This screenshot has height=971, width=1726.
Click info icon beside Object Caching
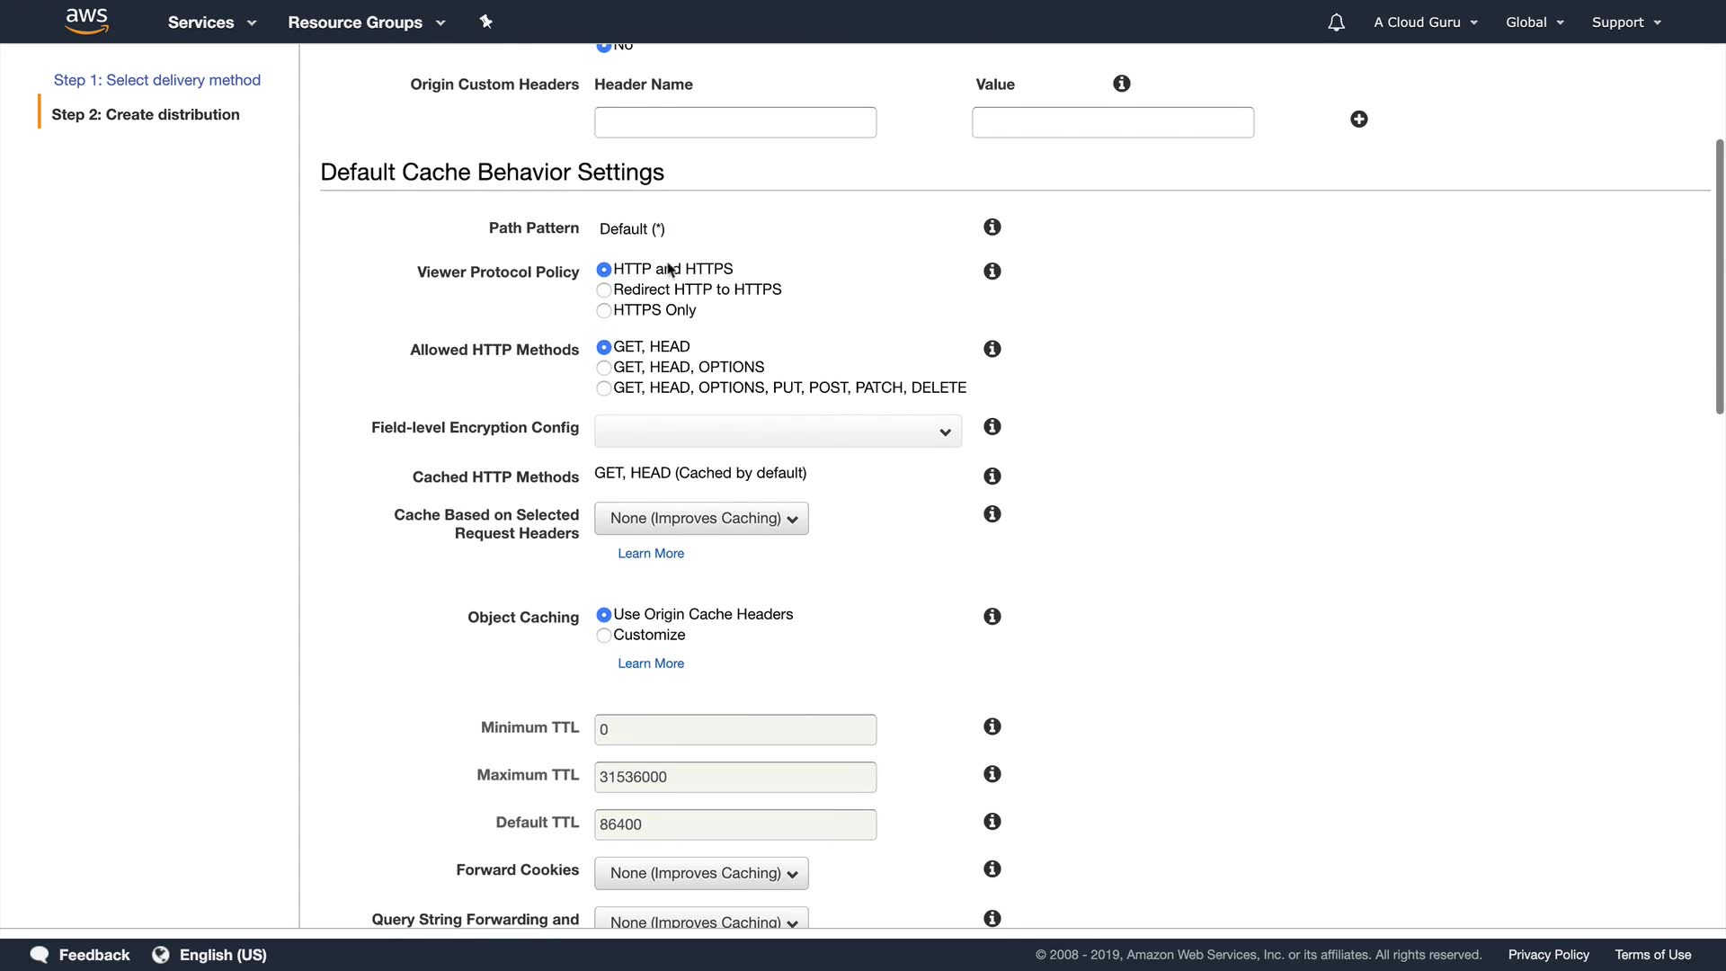click(x=992, y=617)
